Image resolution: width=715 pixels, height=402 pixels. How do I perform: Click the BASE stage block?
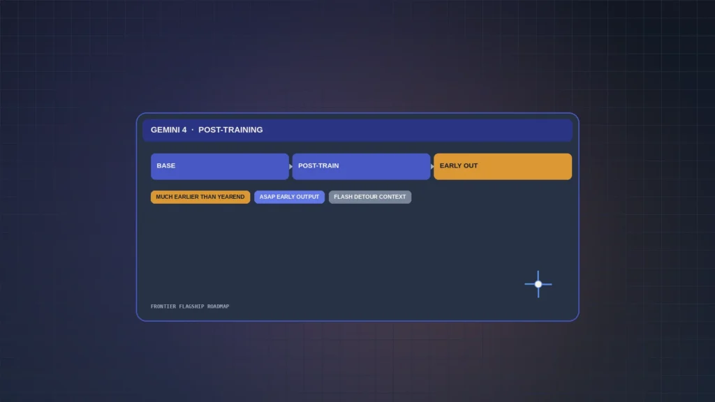(x=219, y=166)
